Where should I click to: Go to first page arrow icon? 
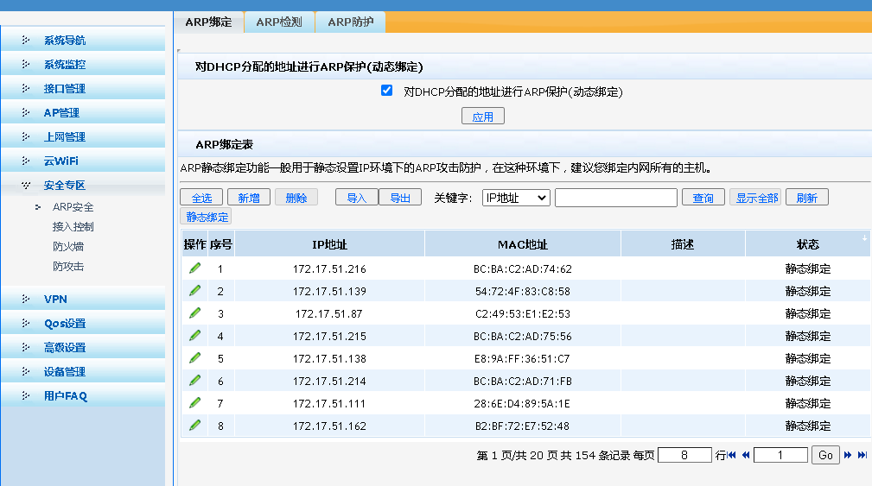coord(732,455)
